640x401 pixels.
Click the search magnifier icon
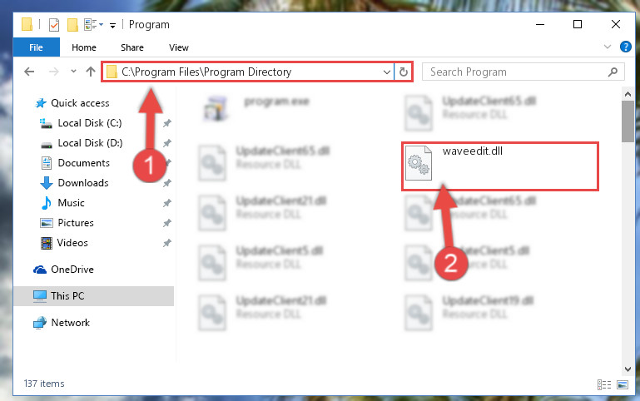(x=613, y=72)
